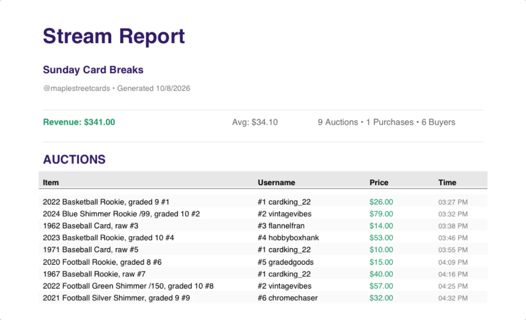Click the #6 chromechaser username
526x320 pixels.
coord(288,298)
